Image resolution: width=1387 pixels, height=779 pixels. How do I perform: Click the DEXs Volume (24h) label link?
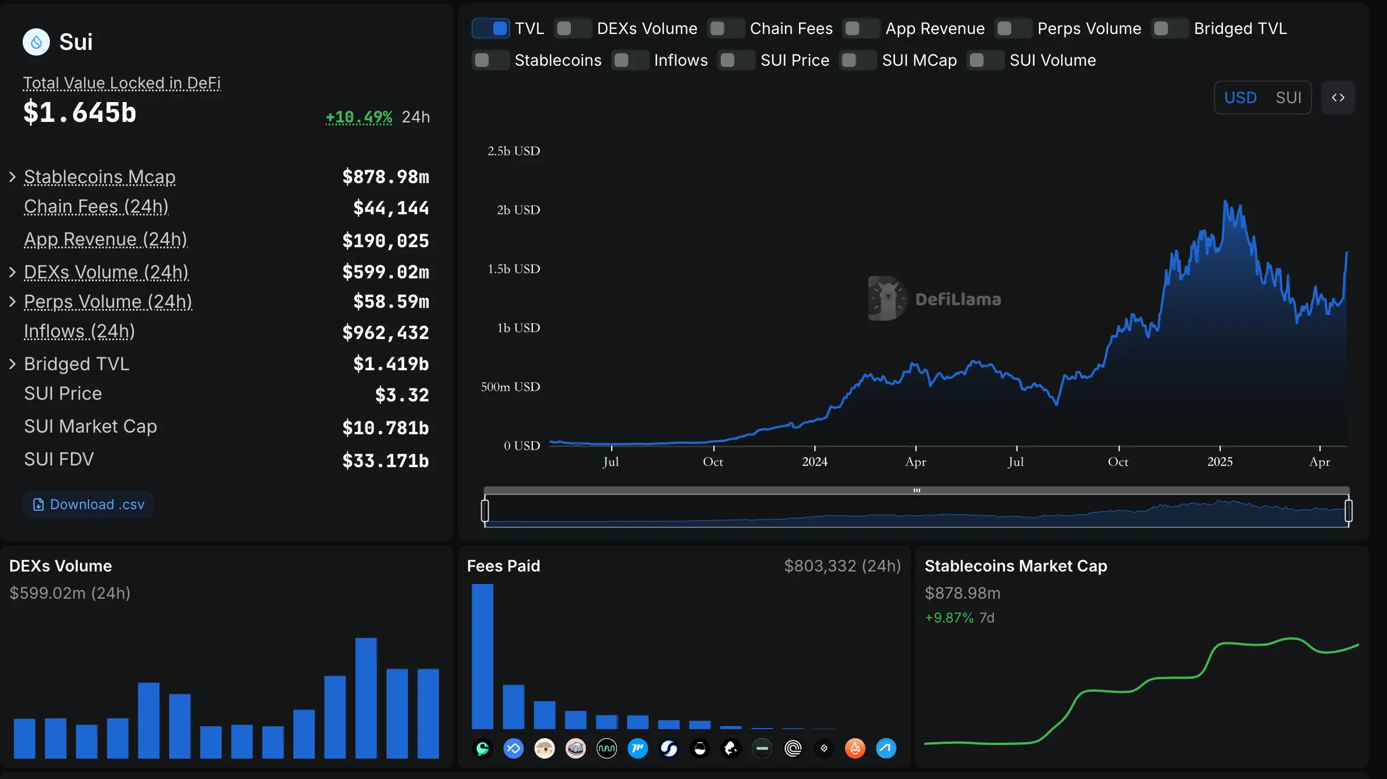click(x=107, y=272)
